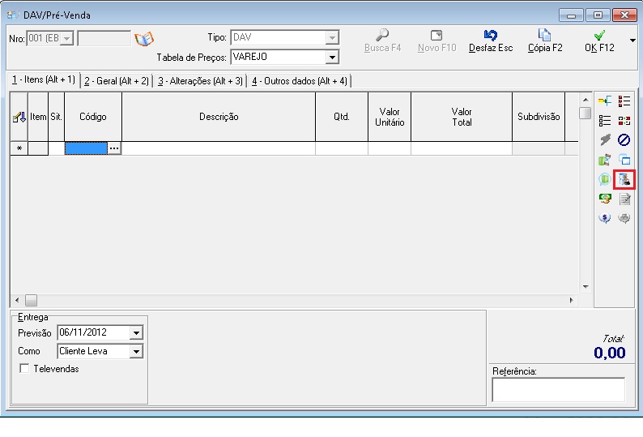The width and height of the screenshot is (643, 437).
Task: Click the Novo F10 toolbar button
Action: [x=436, y=41]
